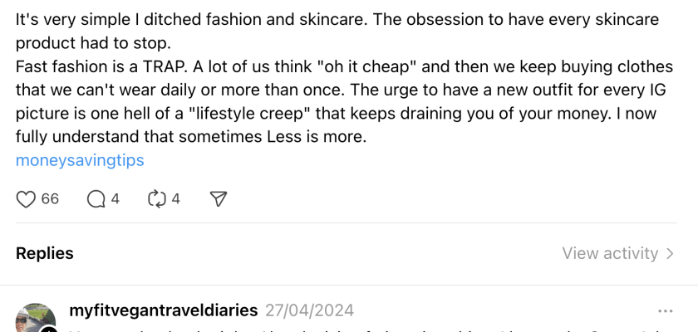Visit the myfitvegantraveldiaries profile name

pyautogui.click(x=161, y=310)
